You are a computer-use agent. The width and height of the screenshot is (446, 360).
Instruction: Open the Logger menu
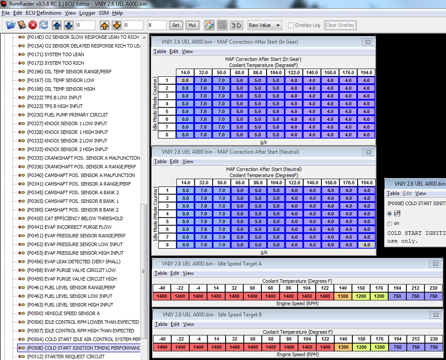click(87, 13)
